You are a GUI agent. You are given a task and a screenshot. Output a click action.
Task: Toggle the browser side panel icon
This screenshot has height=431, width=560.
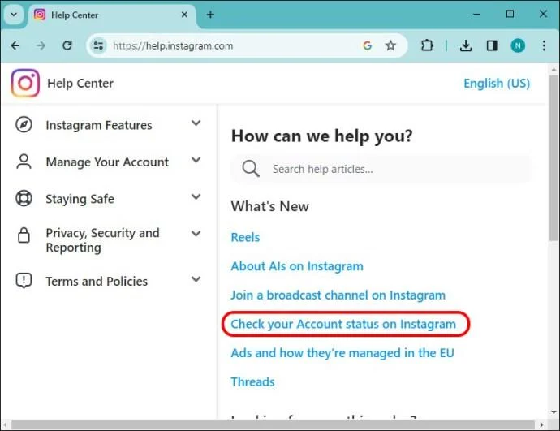(x=492, y=45)
